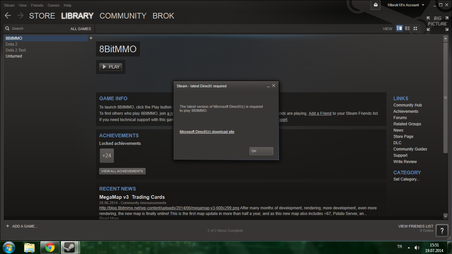Open the Forums link
Viewport: 452px width, 254px height.
[400, 118]
